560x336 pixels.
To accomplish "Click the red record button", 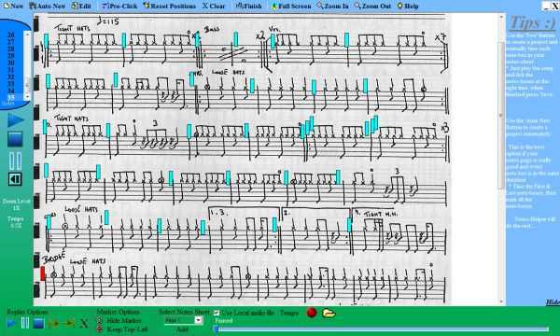I will (312, 313).
